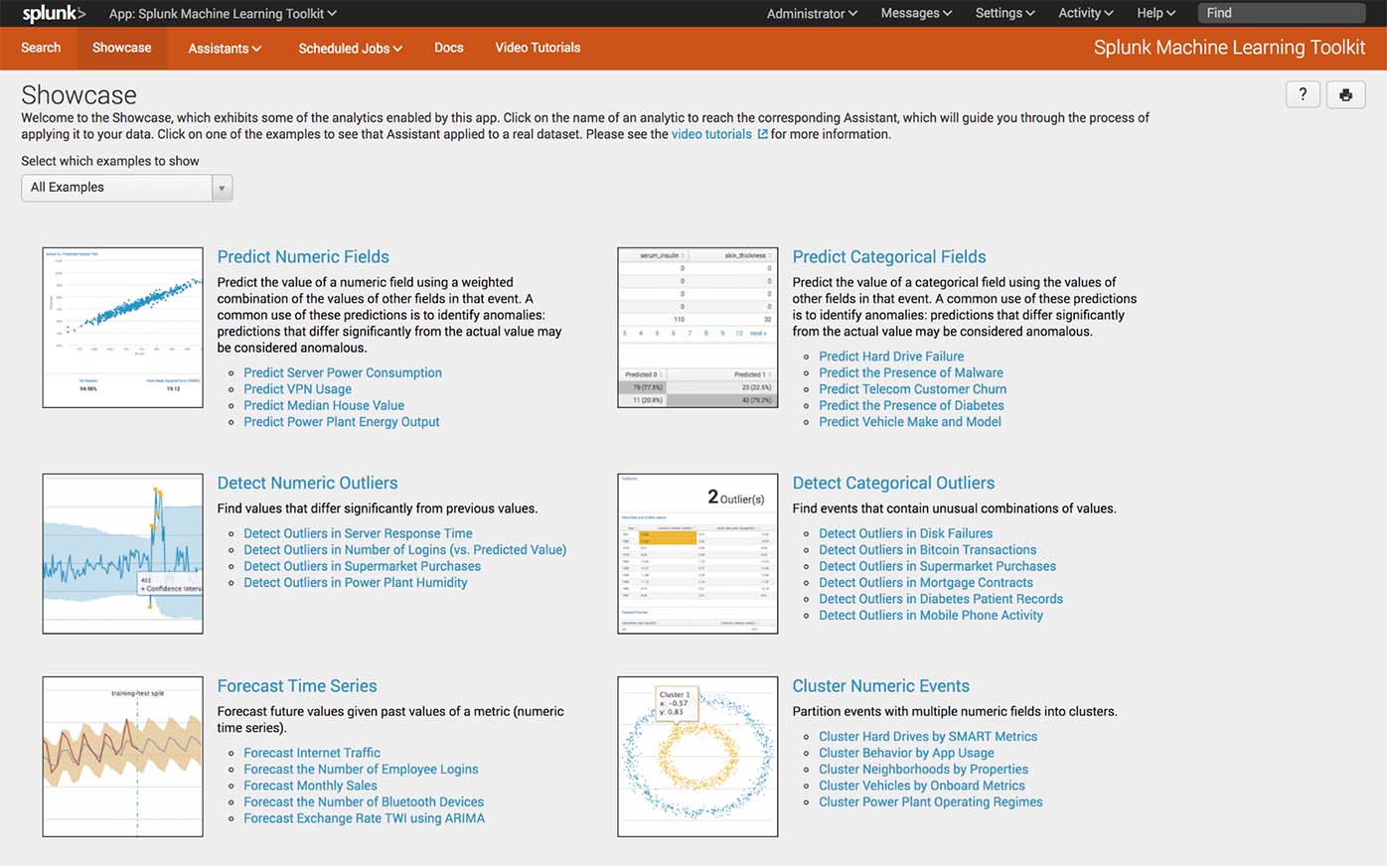Open Predict Vehicle Make and Model example
1387x866 pixels.
point(910,422)
